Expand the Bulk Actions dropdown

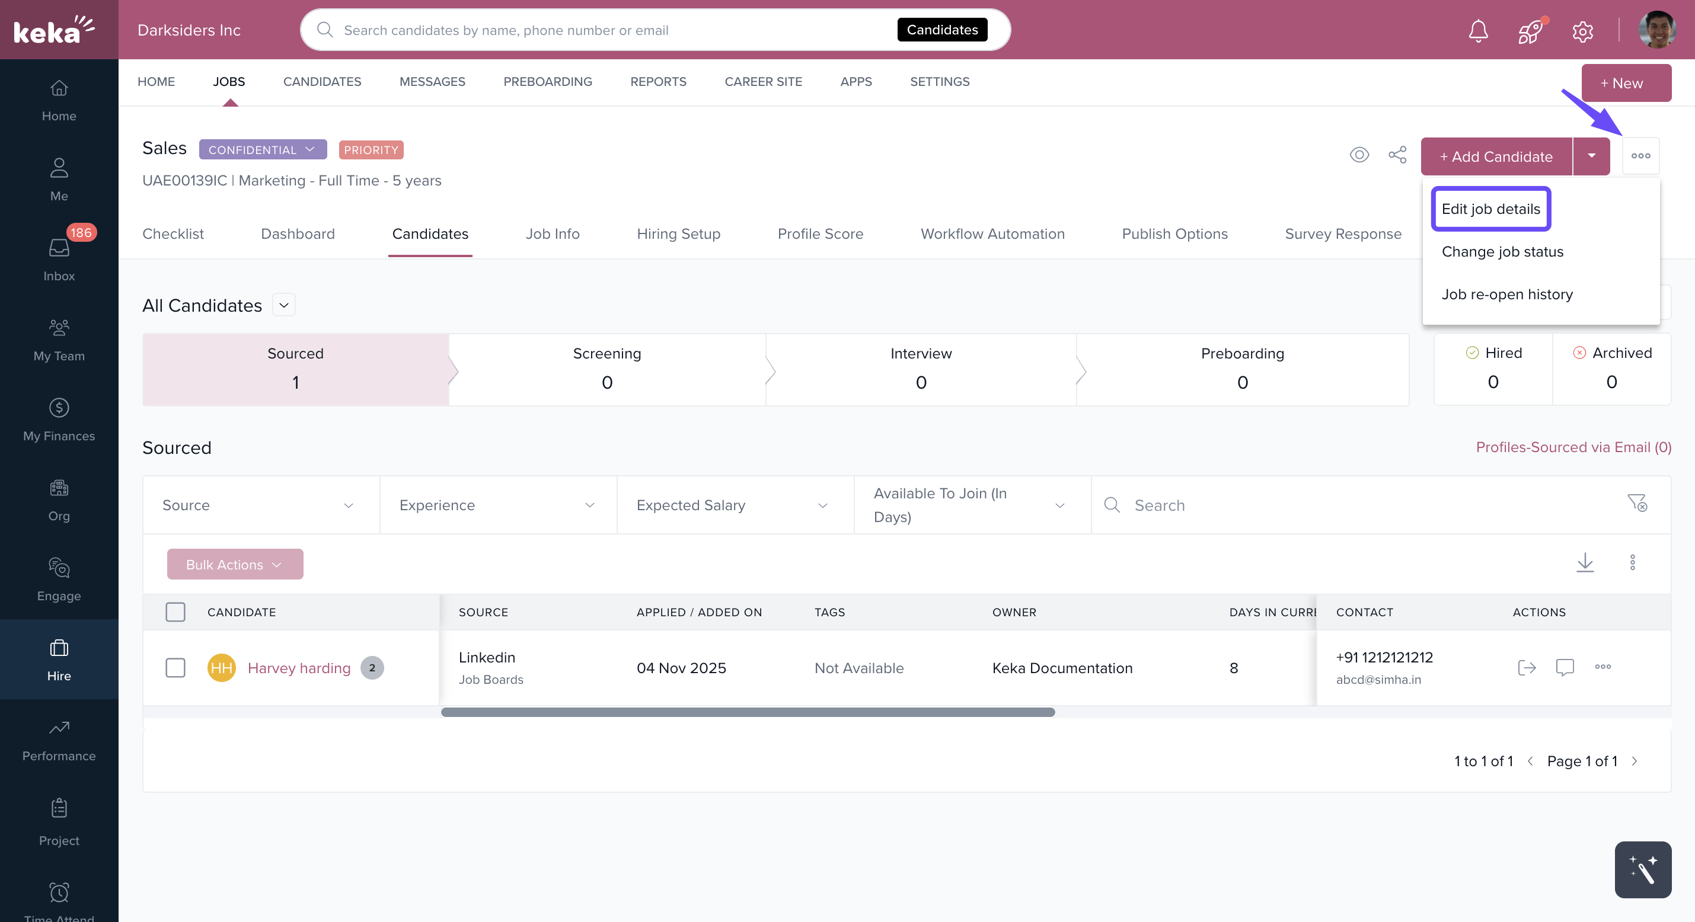click(x=234, y=564)
